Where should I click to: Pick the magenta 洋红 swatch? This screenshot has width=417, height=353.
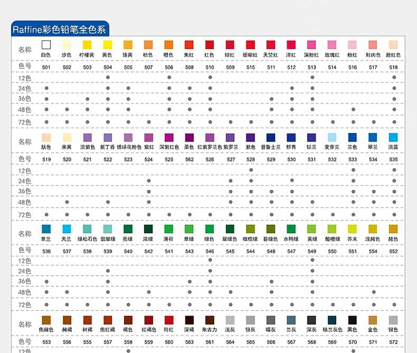pyautogui.click(x=291, y=45)
